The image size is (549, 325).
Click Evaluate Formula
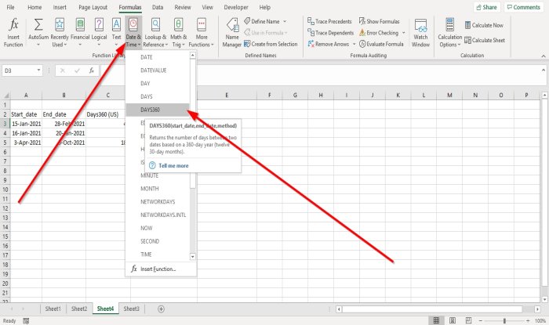coord(381,44)
